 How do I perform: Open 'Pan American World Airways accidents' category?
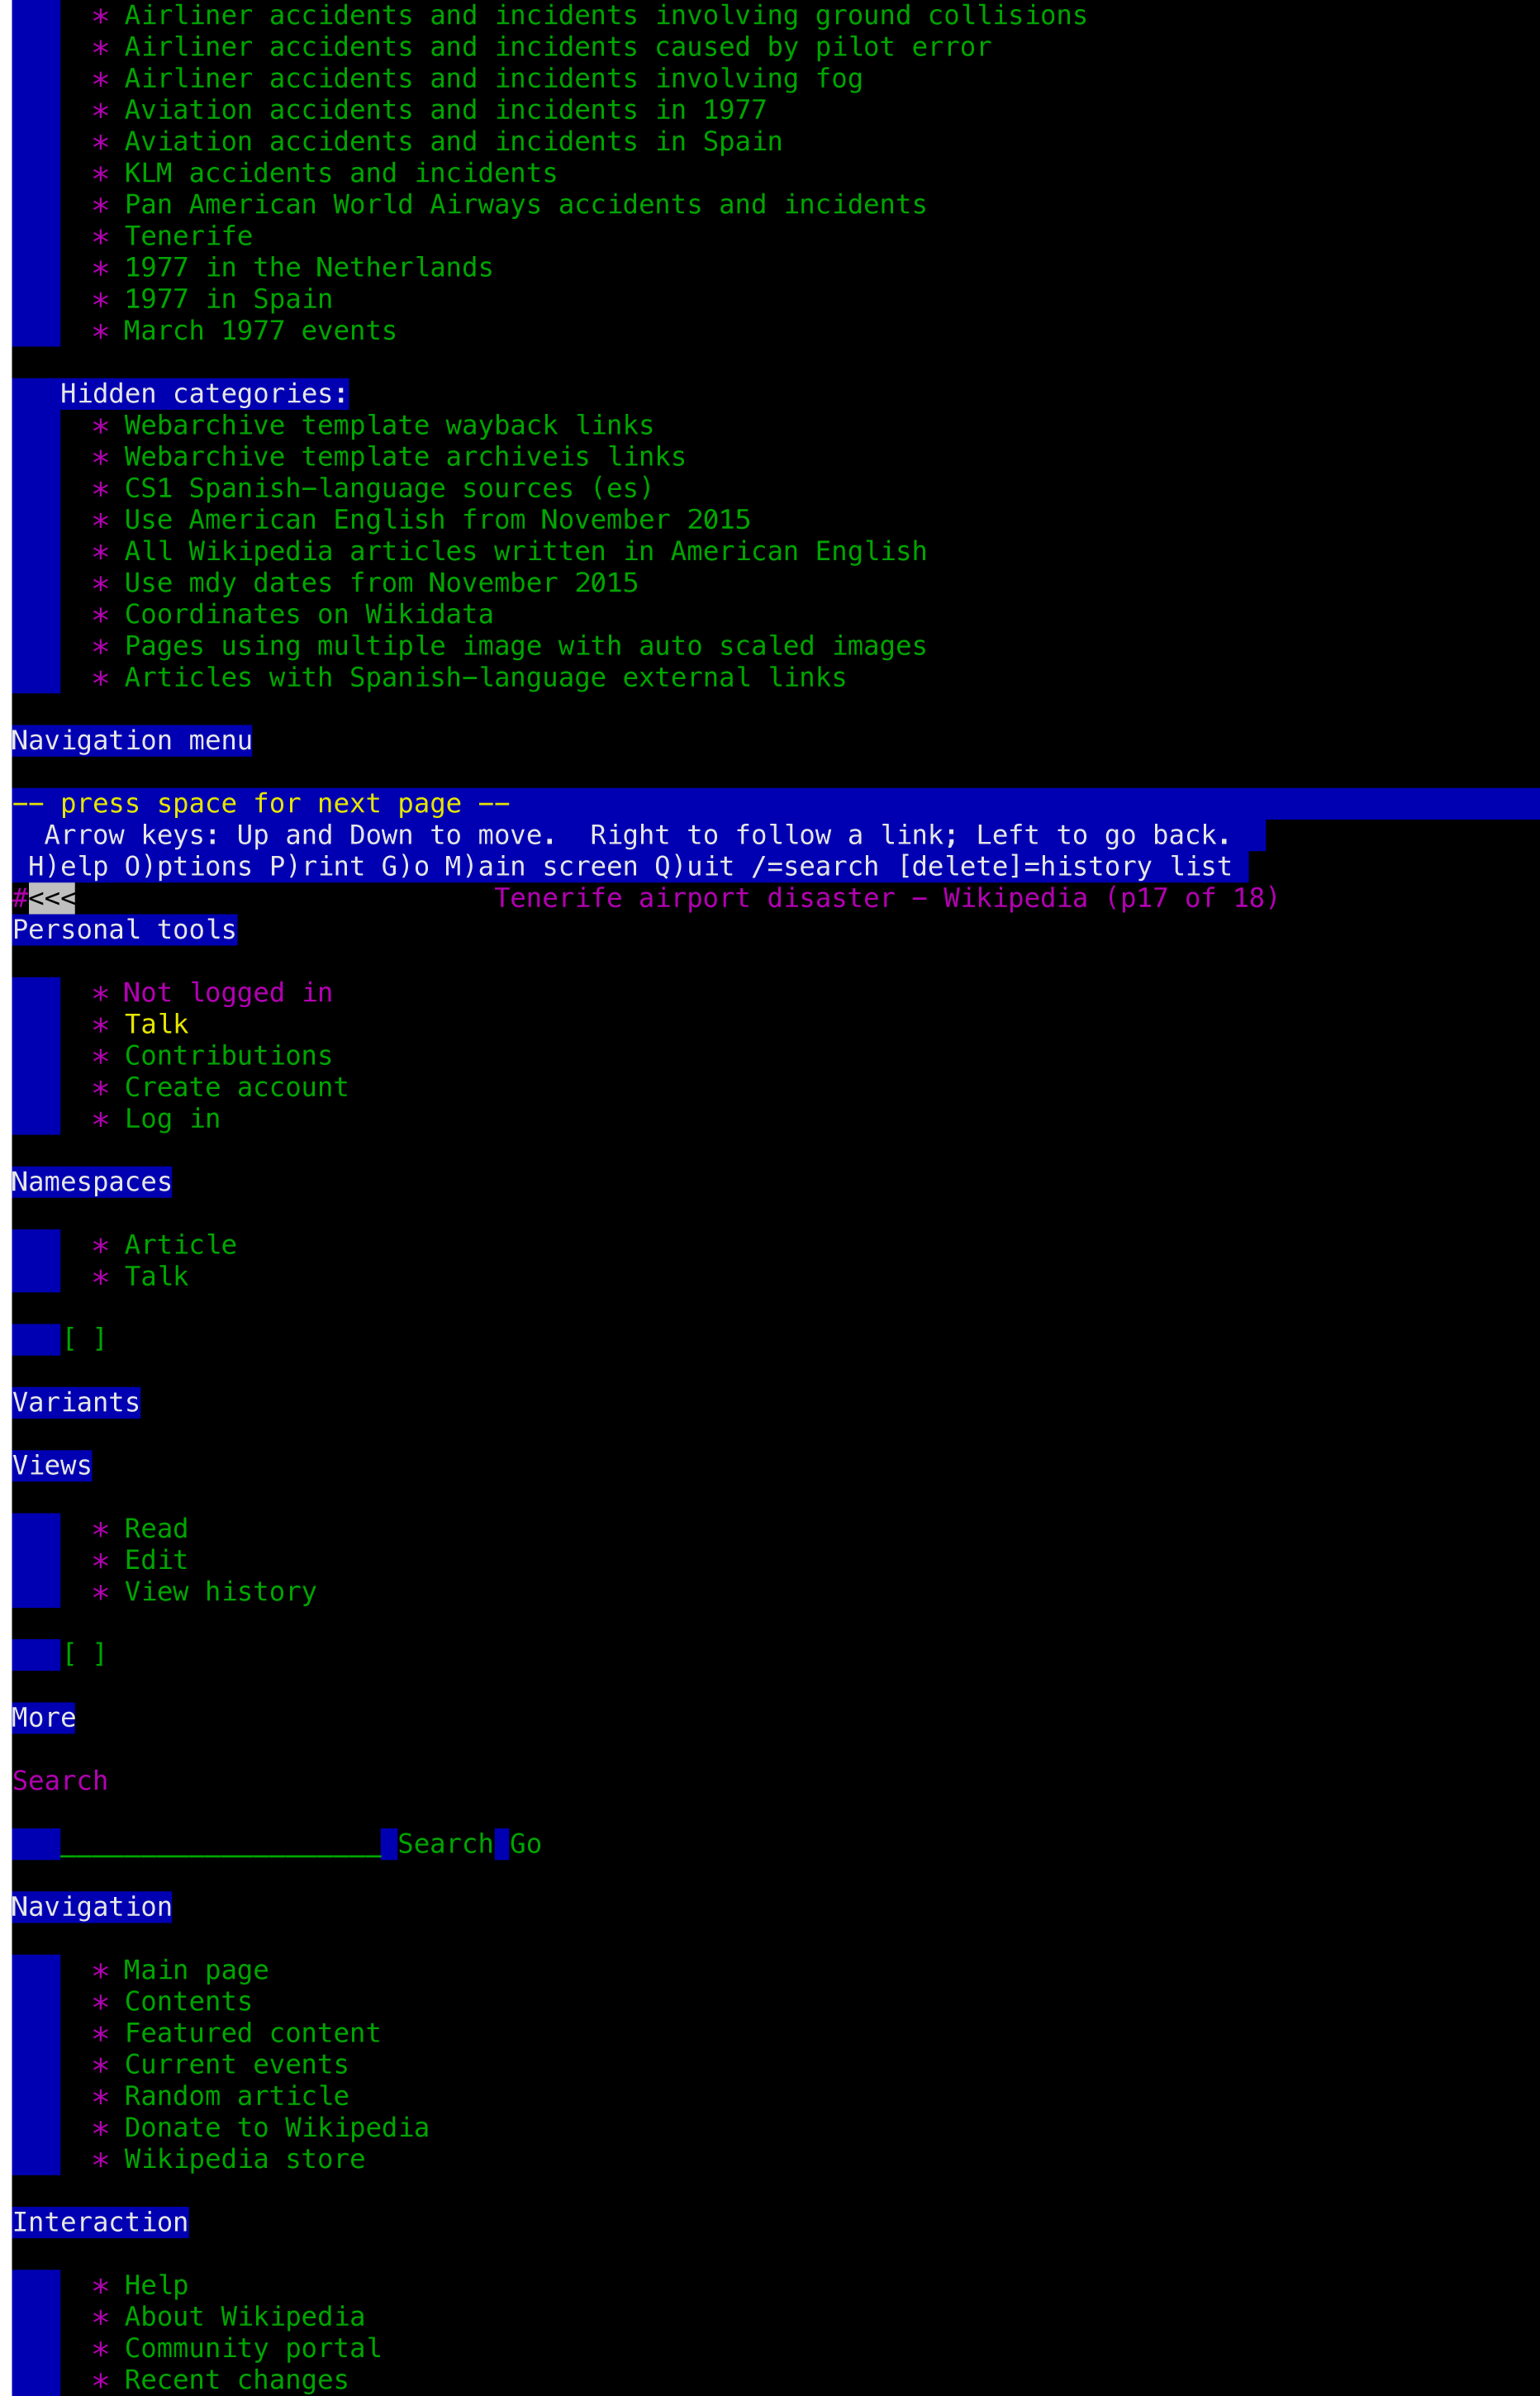click(x=525, y=205)
